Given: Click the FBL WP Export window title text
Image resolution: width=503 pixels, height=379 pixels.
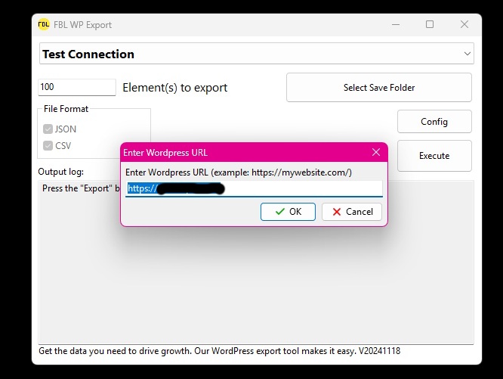Looking at the screenshot, I should pyautogui.click(x=82, y=24).
